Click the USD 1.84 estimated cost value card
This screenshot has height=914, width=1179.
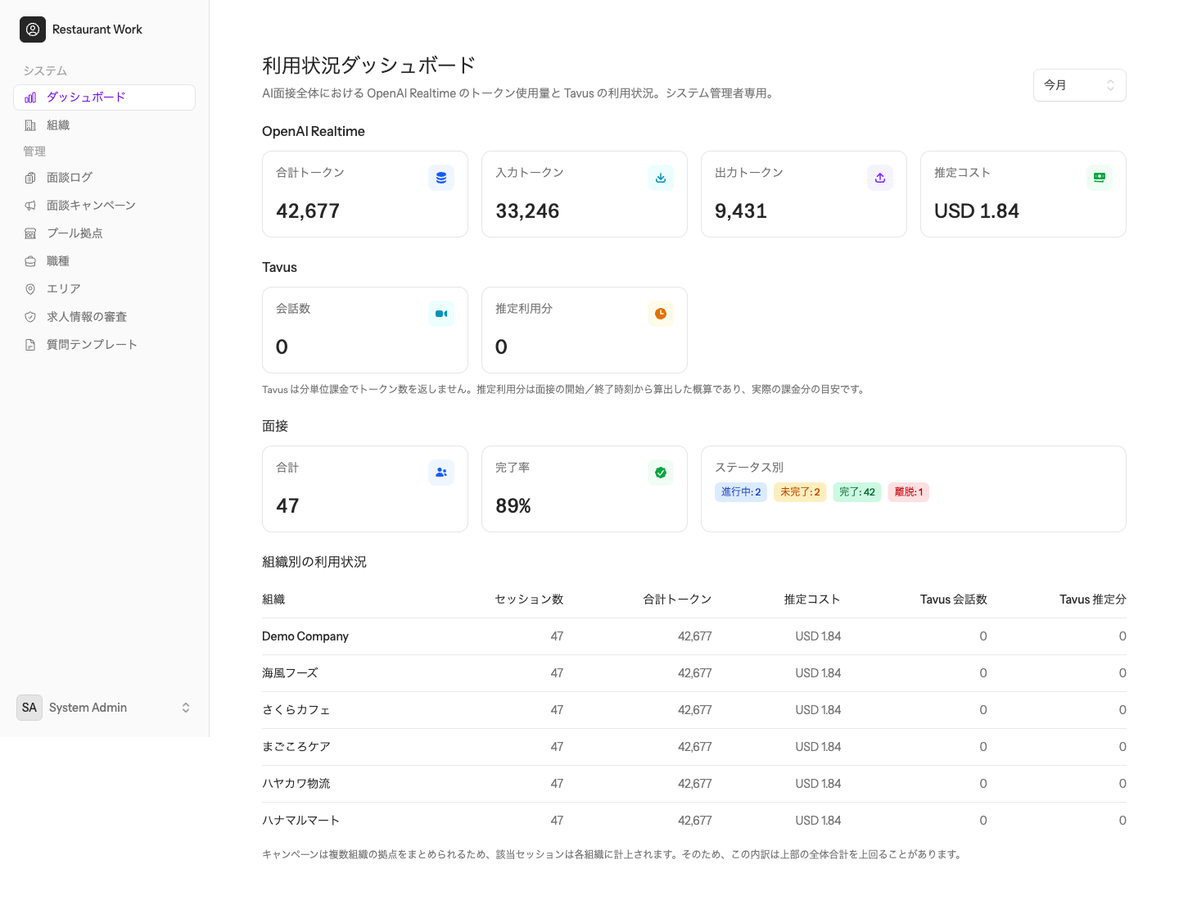point(1023,194)
